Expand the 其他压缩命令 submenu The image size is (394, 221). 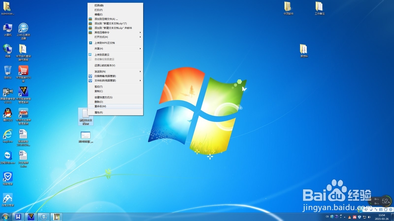pos(115,32)
